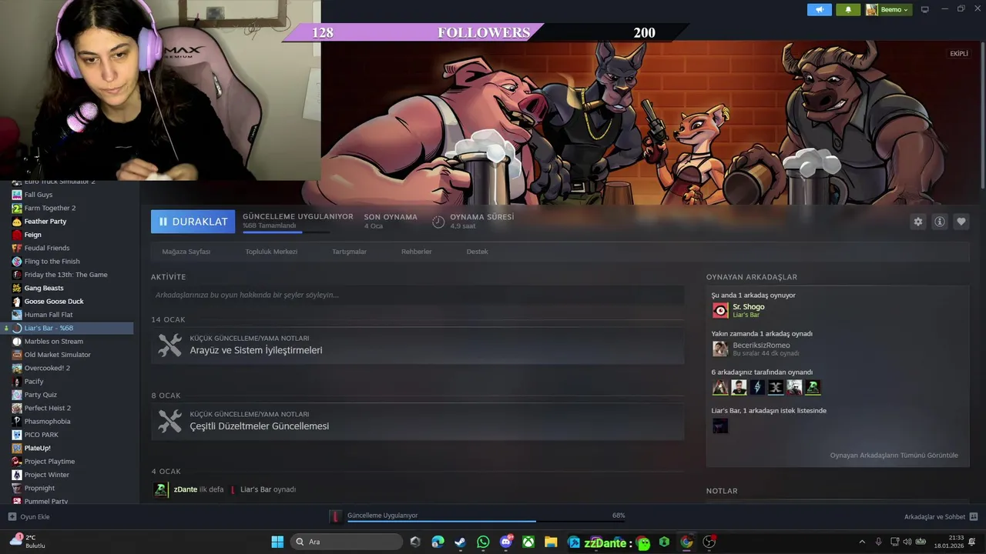Click the update progress bar under Güncelleme Uygulanıyor

(286, 232)
